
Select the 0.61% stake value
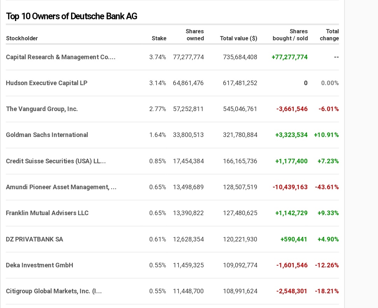(157, 239)
